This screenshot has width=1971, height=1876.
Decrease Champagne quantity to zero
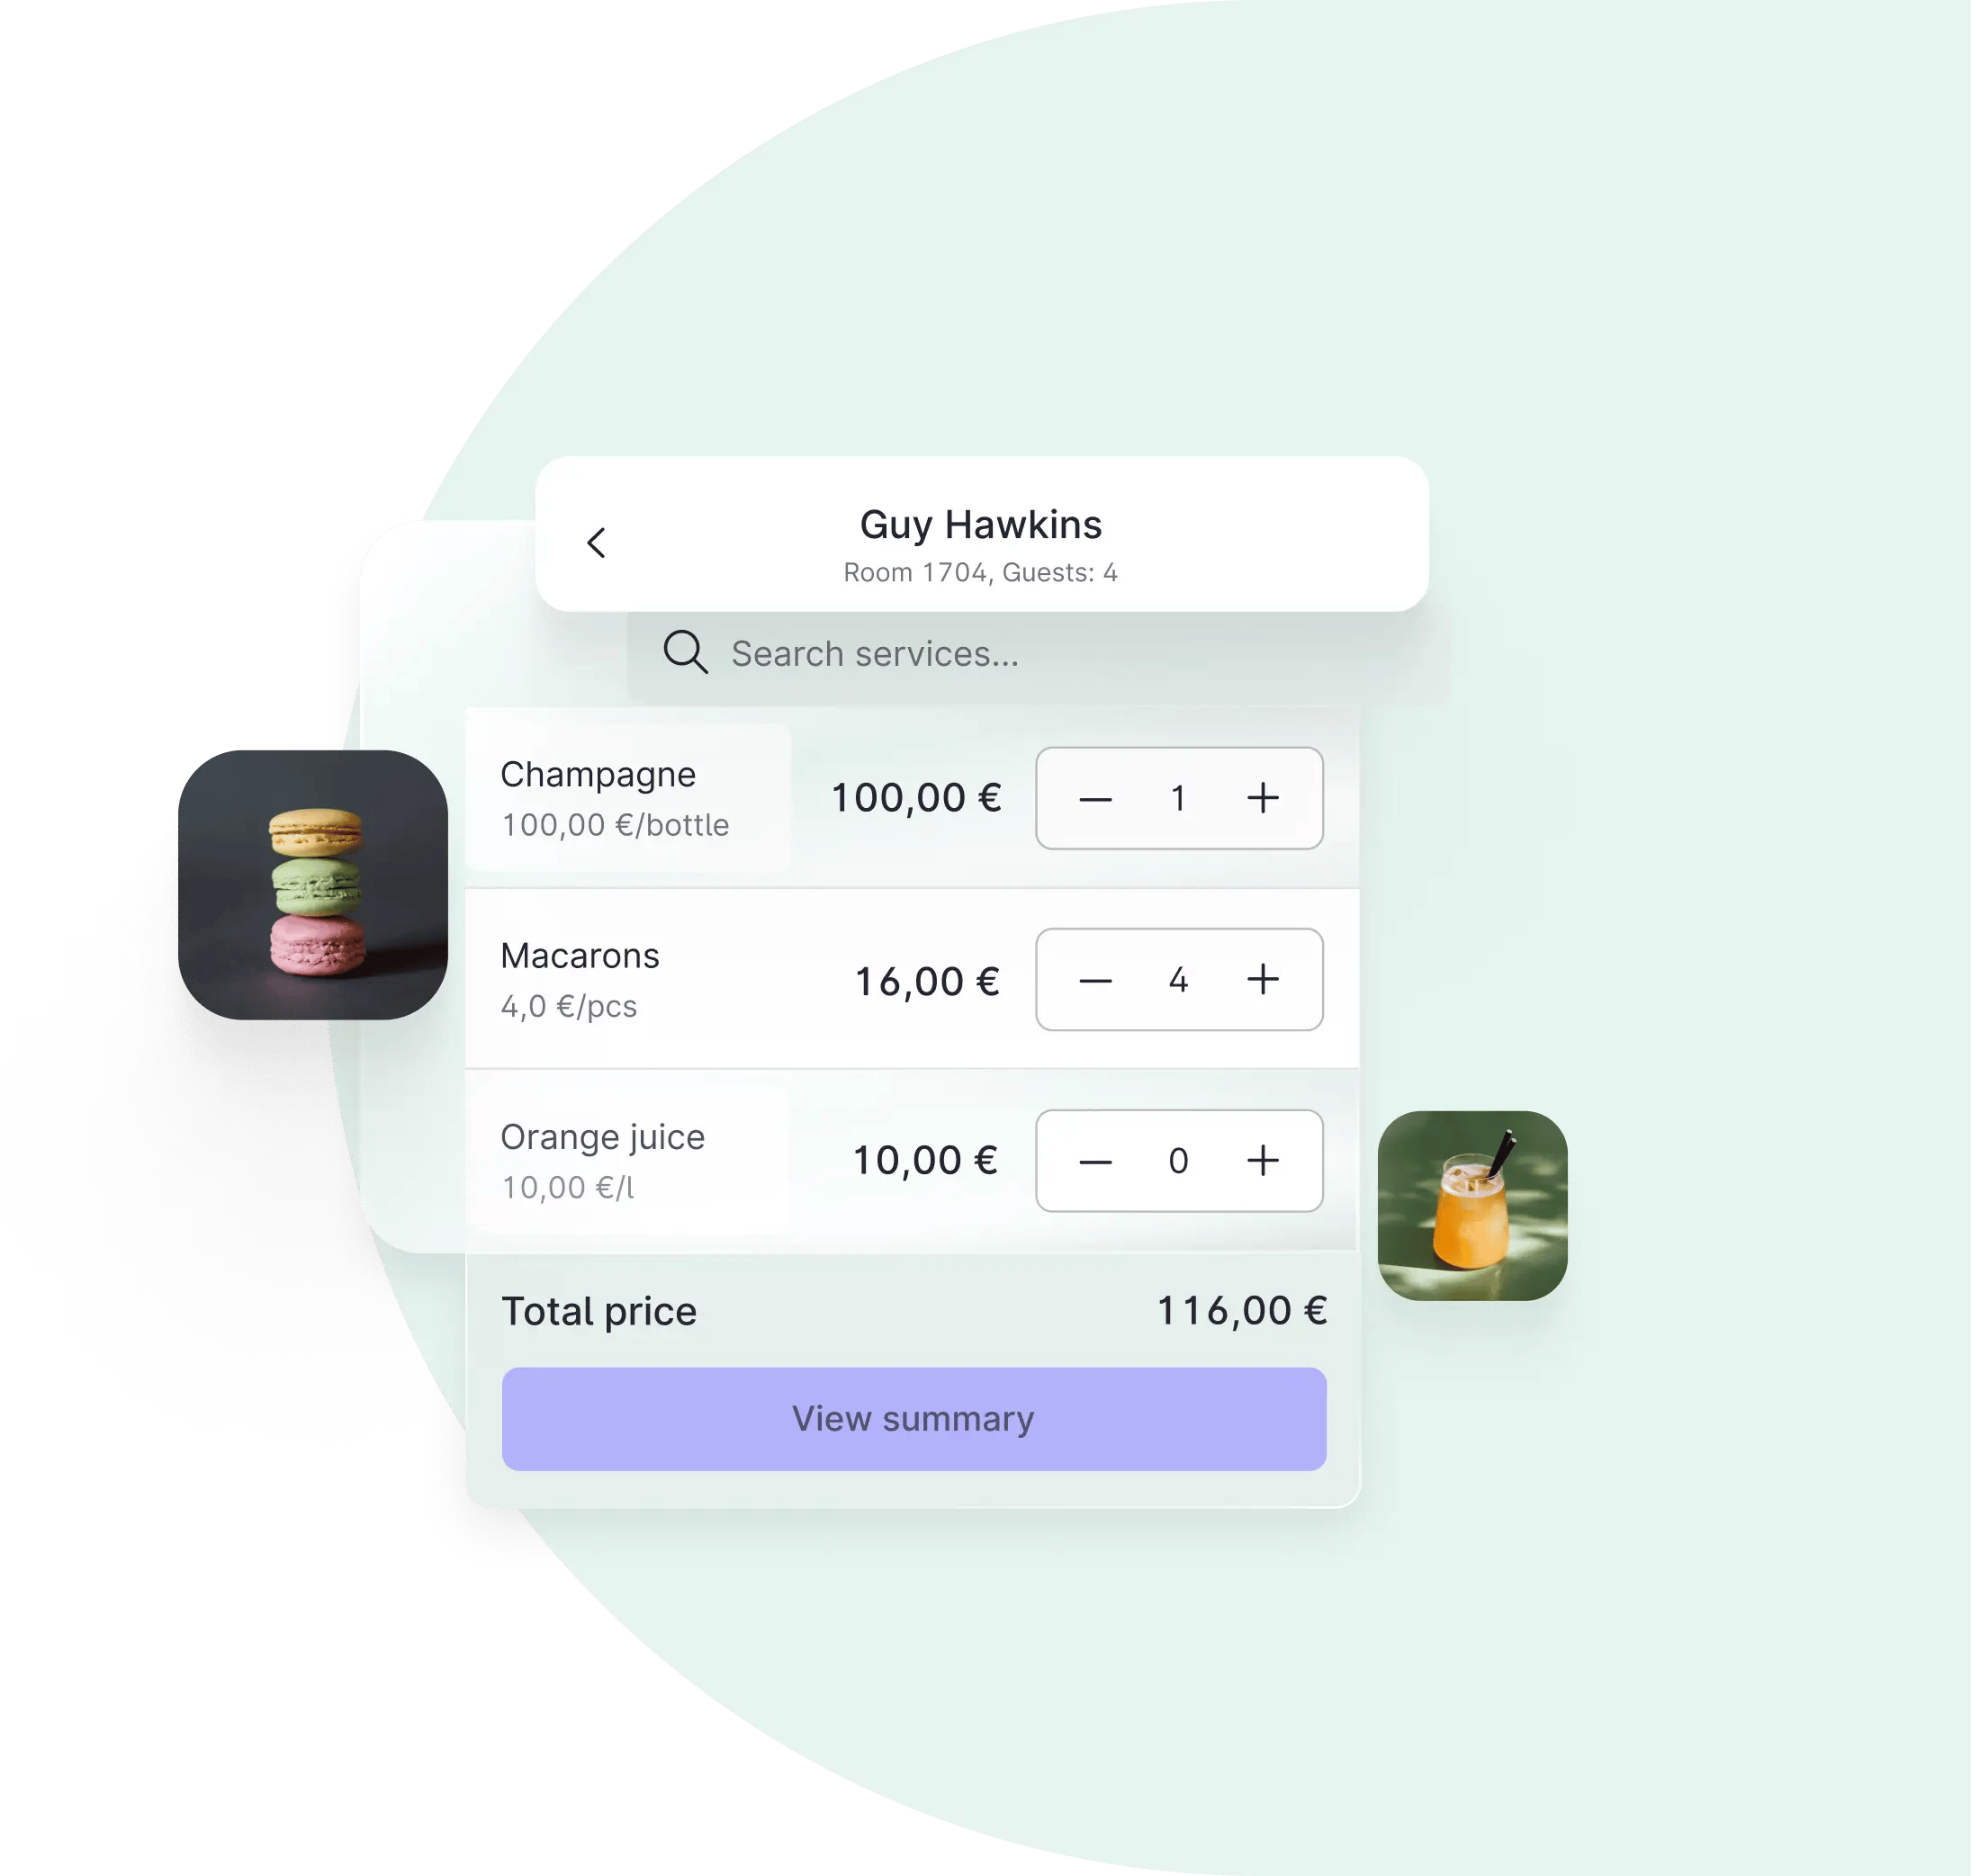coord(1094,794)
